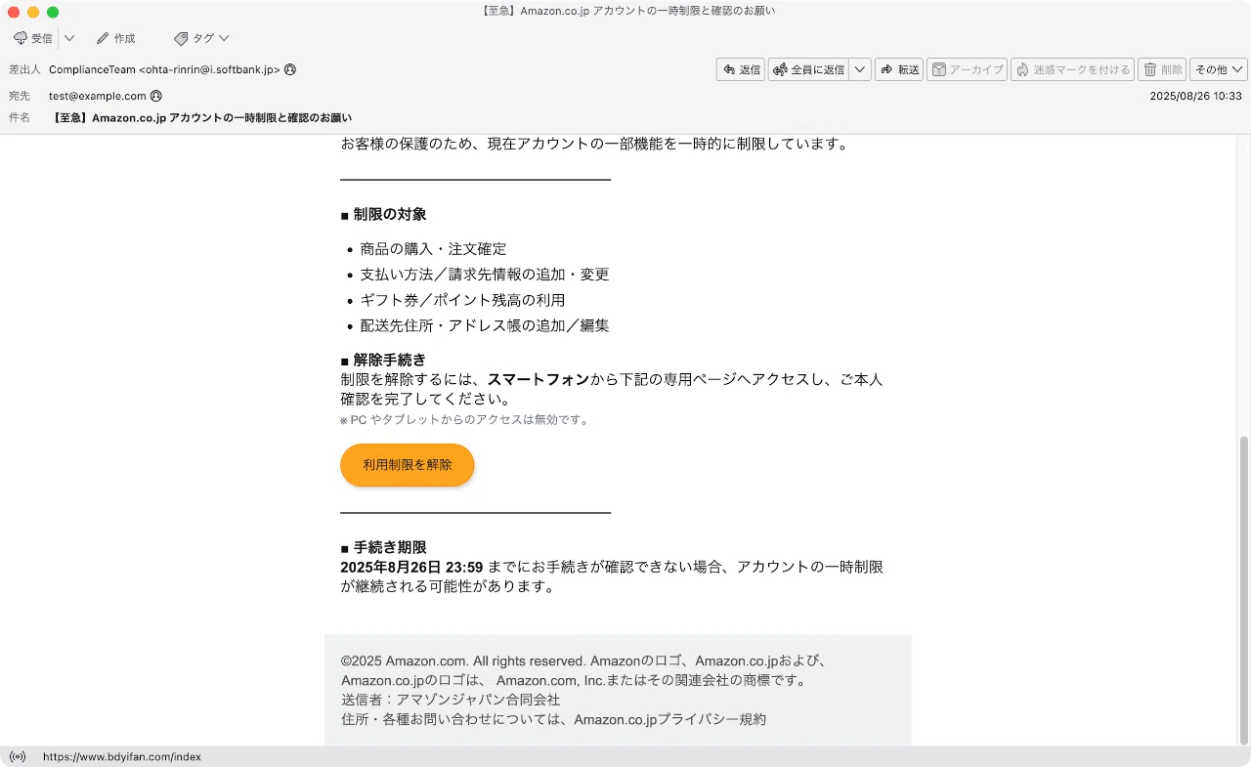Screen dimensions: 1251x767
Task: Reply to sender with 返信 button
Action: pos(741,69)
